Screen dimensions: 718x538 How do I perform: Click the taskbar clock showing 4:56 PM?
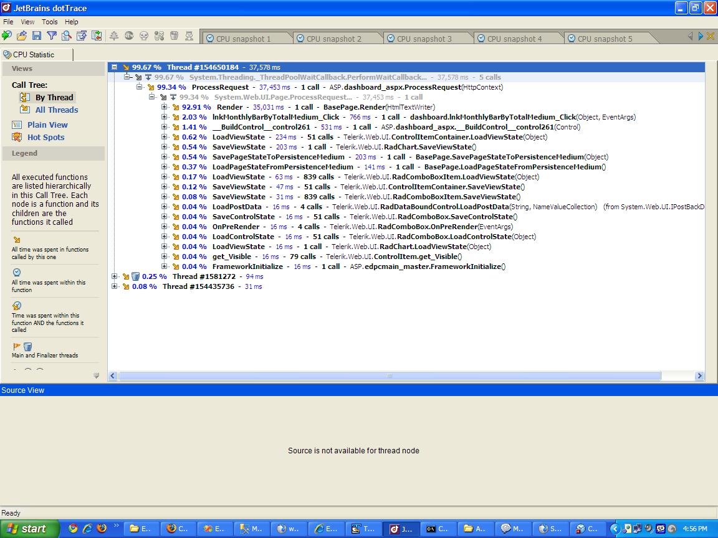pyautogui.click(x=695, y=529)
